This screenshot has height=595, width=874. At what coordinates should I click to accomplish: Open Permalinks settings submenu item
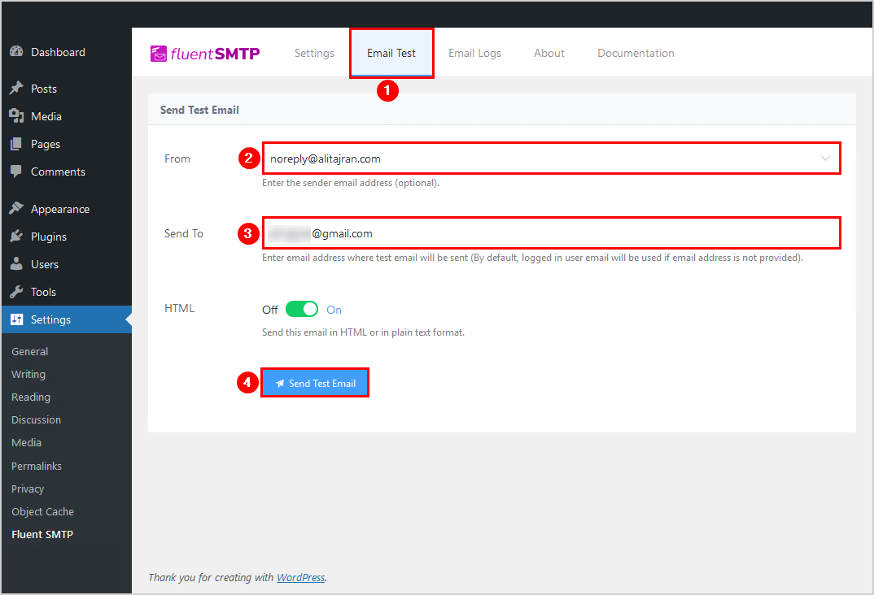[37, 466]
